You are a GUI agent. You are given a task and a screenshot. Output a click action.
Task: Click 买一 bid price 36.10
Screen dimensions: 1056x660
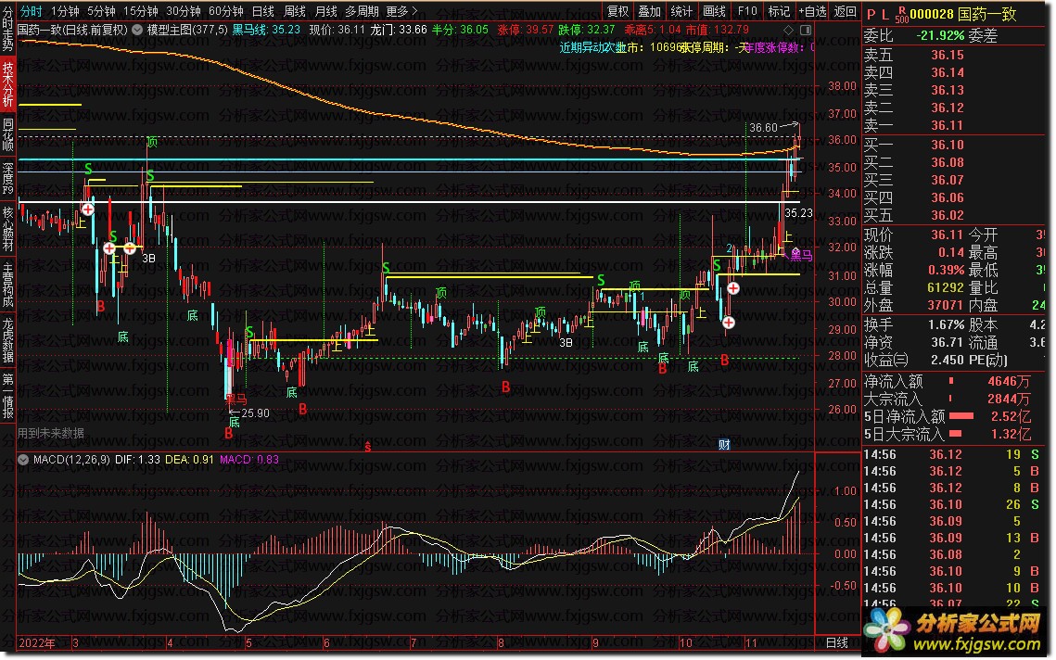click(948, 145)
